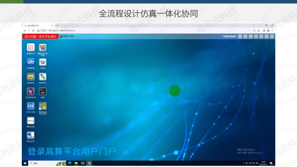Click the 设计仿真云平台 browser tab
This screenshot has width=297, height=167.
[x=38, y=26]
